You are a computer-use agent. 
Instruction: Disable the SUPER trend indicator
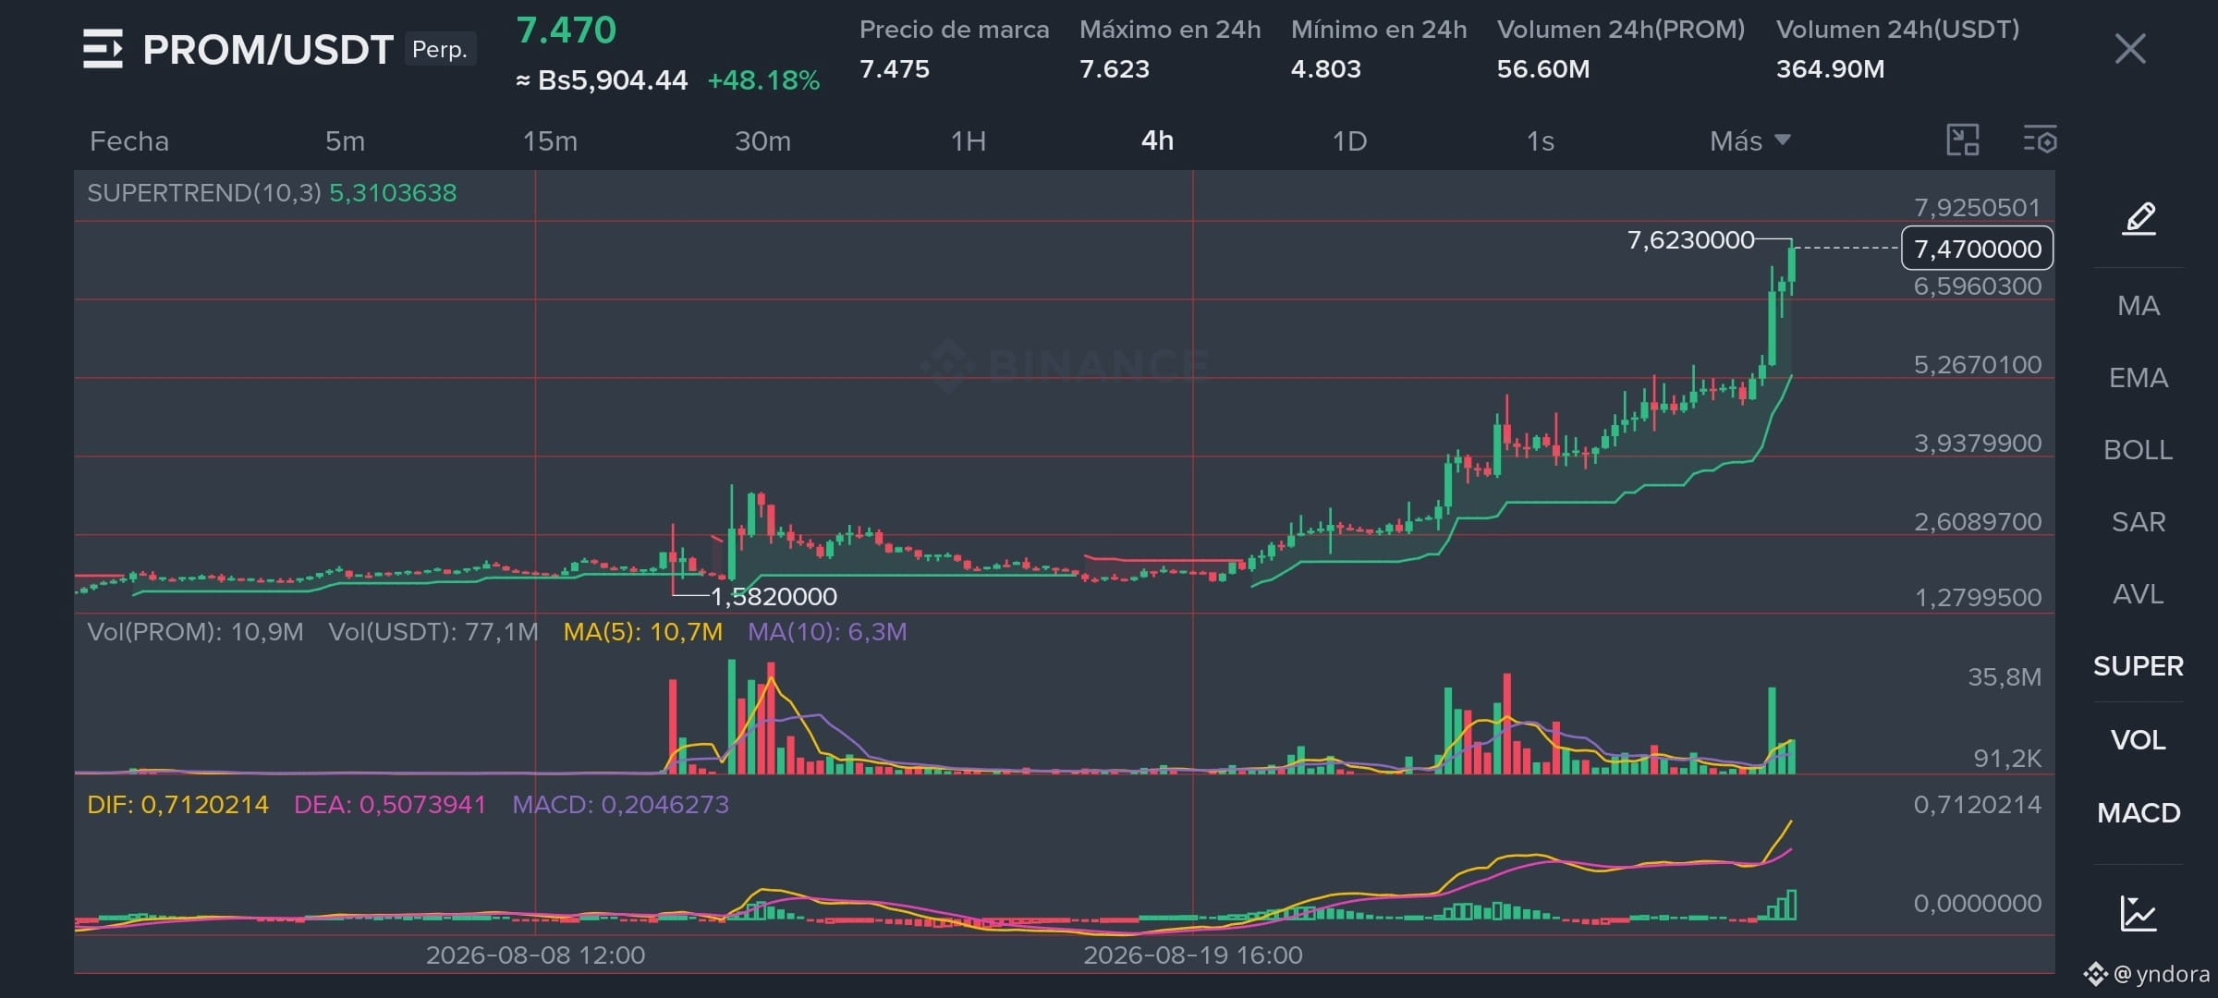(x=2139, y=666)
